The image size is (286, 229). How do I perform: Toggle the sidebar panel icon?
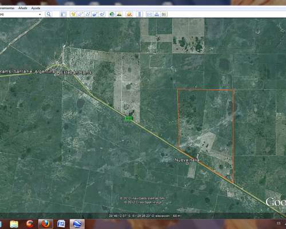point(63,14)
